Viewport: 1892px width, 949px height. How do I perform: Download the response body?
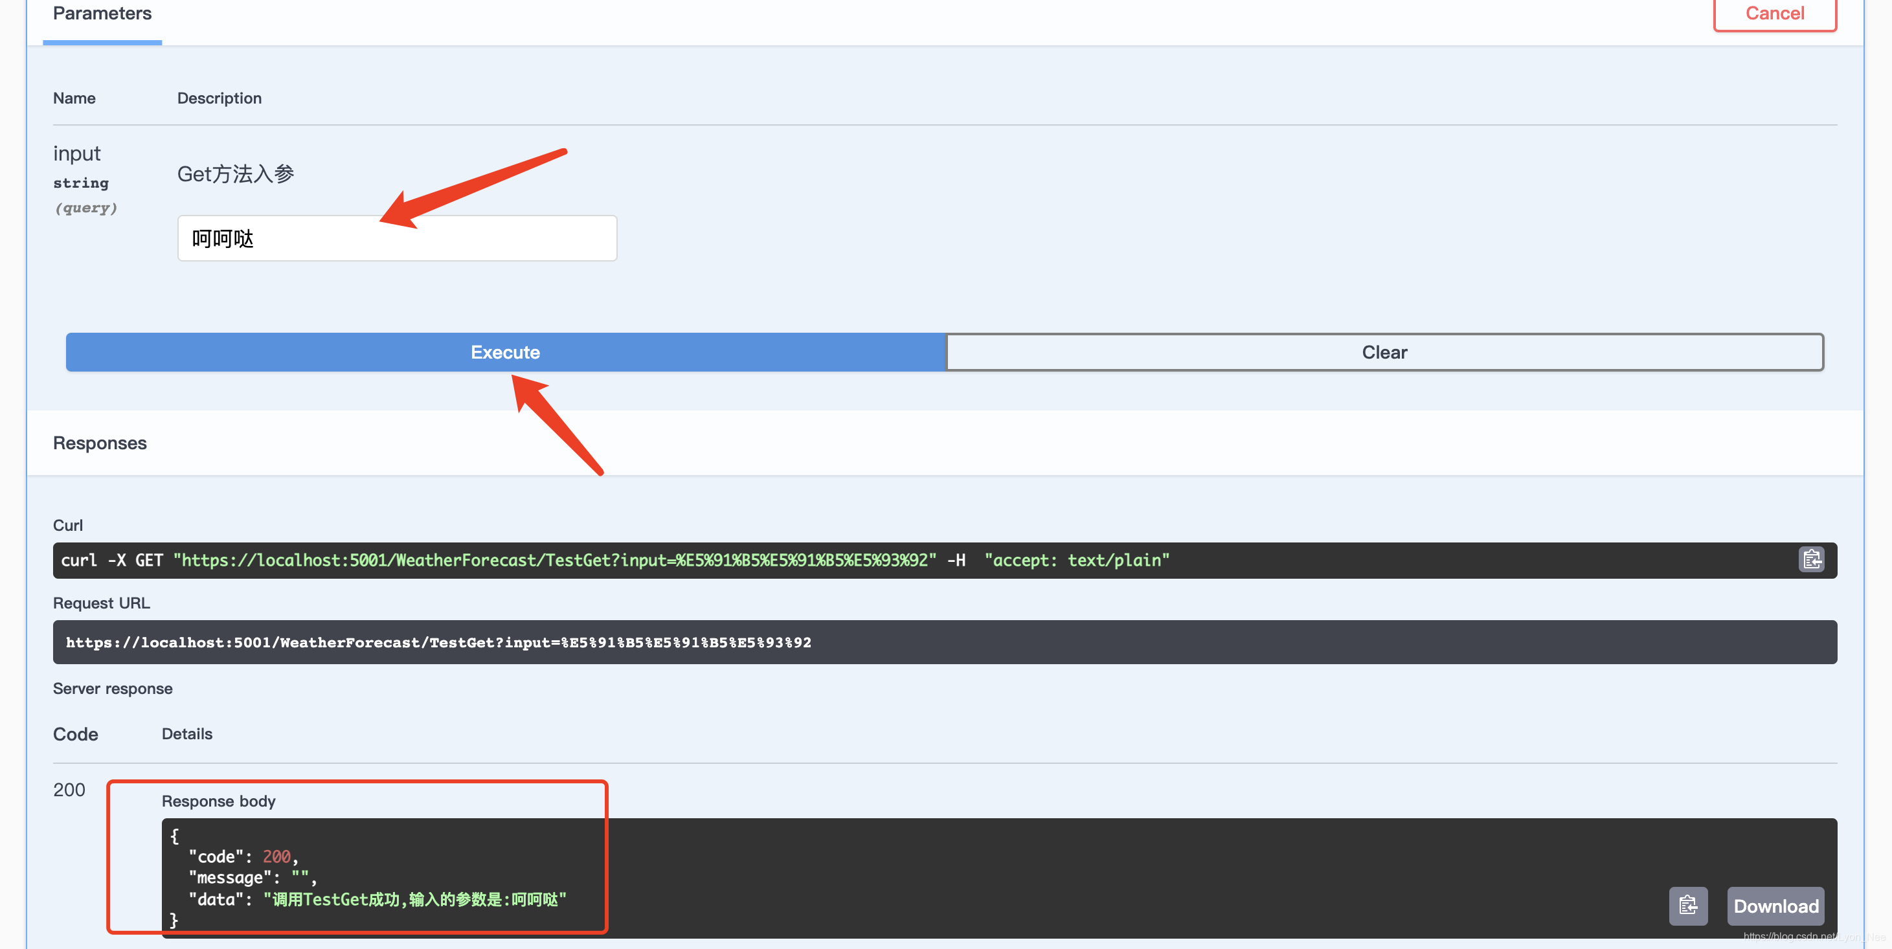(1775, 906)
